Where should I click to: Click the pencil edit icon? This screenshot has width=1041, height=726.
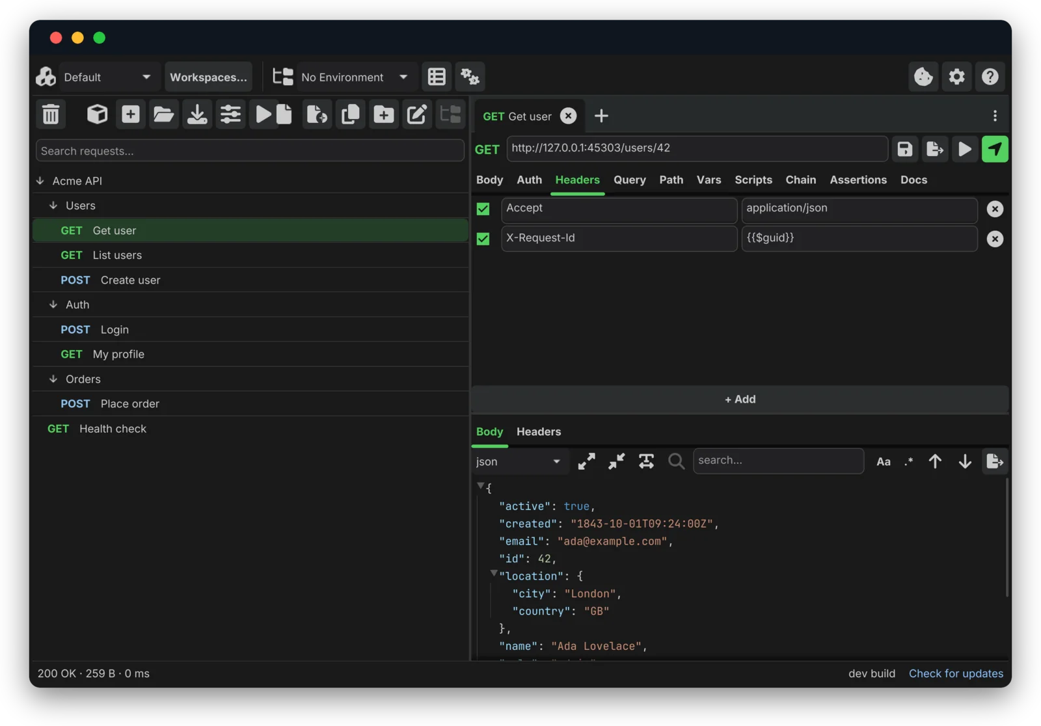pos(416,114)
